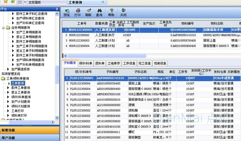Open dropdown arrow next to layout icon

25,2
